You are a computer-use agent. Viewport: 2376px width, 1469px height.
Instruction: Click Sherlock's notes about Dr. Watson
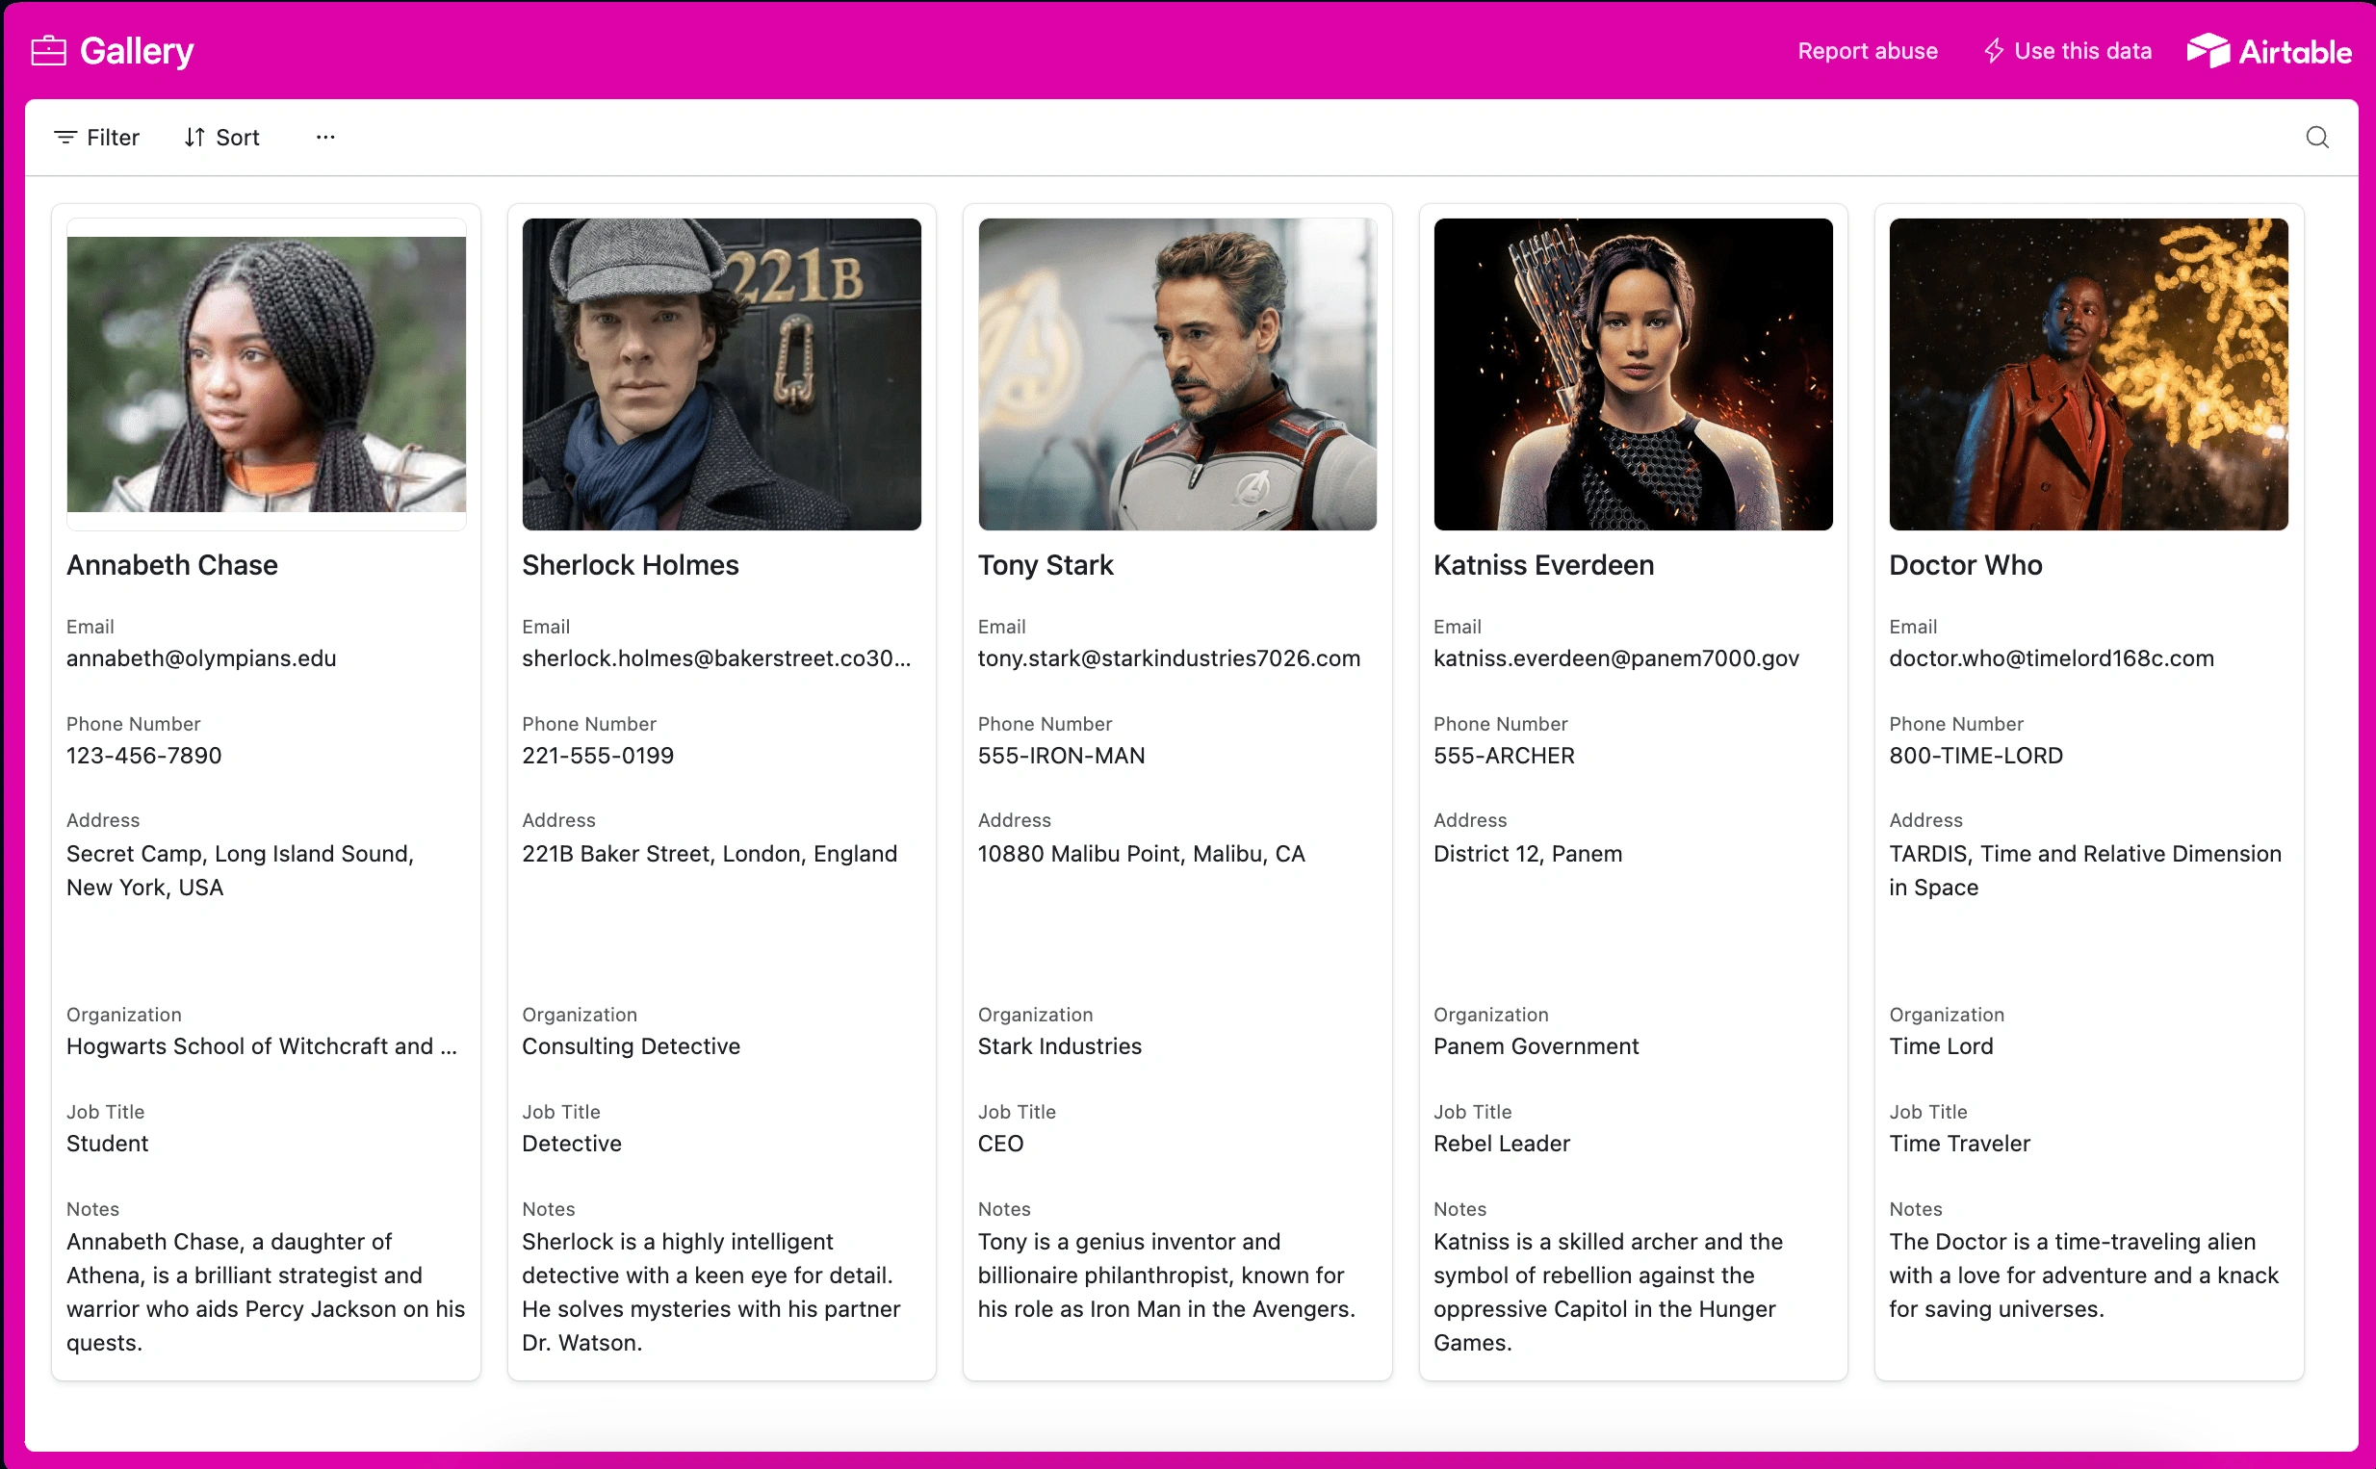coord(711,1291)
